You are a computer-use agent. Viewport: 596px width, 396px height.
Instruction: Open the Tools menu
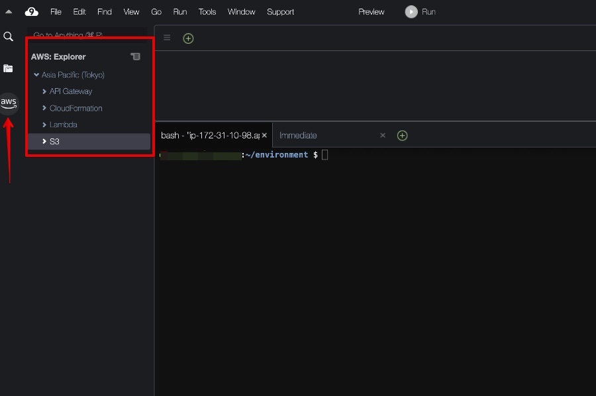coord(207,12)
